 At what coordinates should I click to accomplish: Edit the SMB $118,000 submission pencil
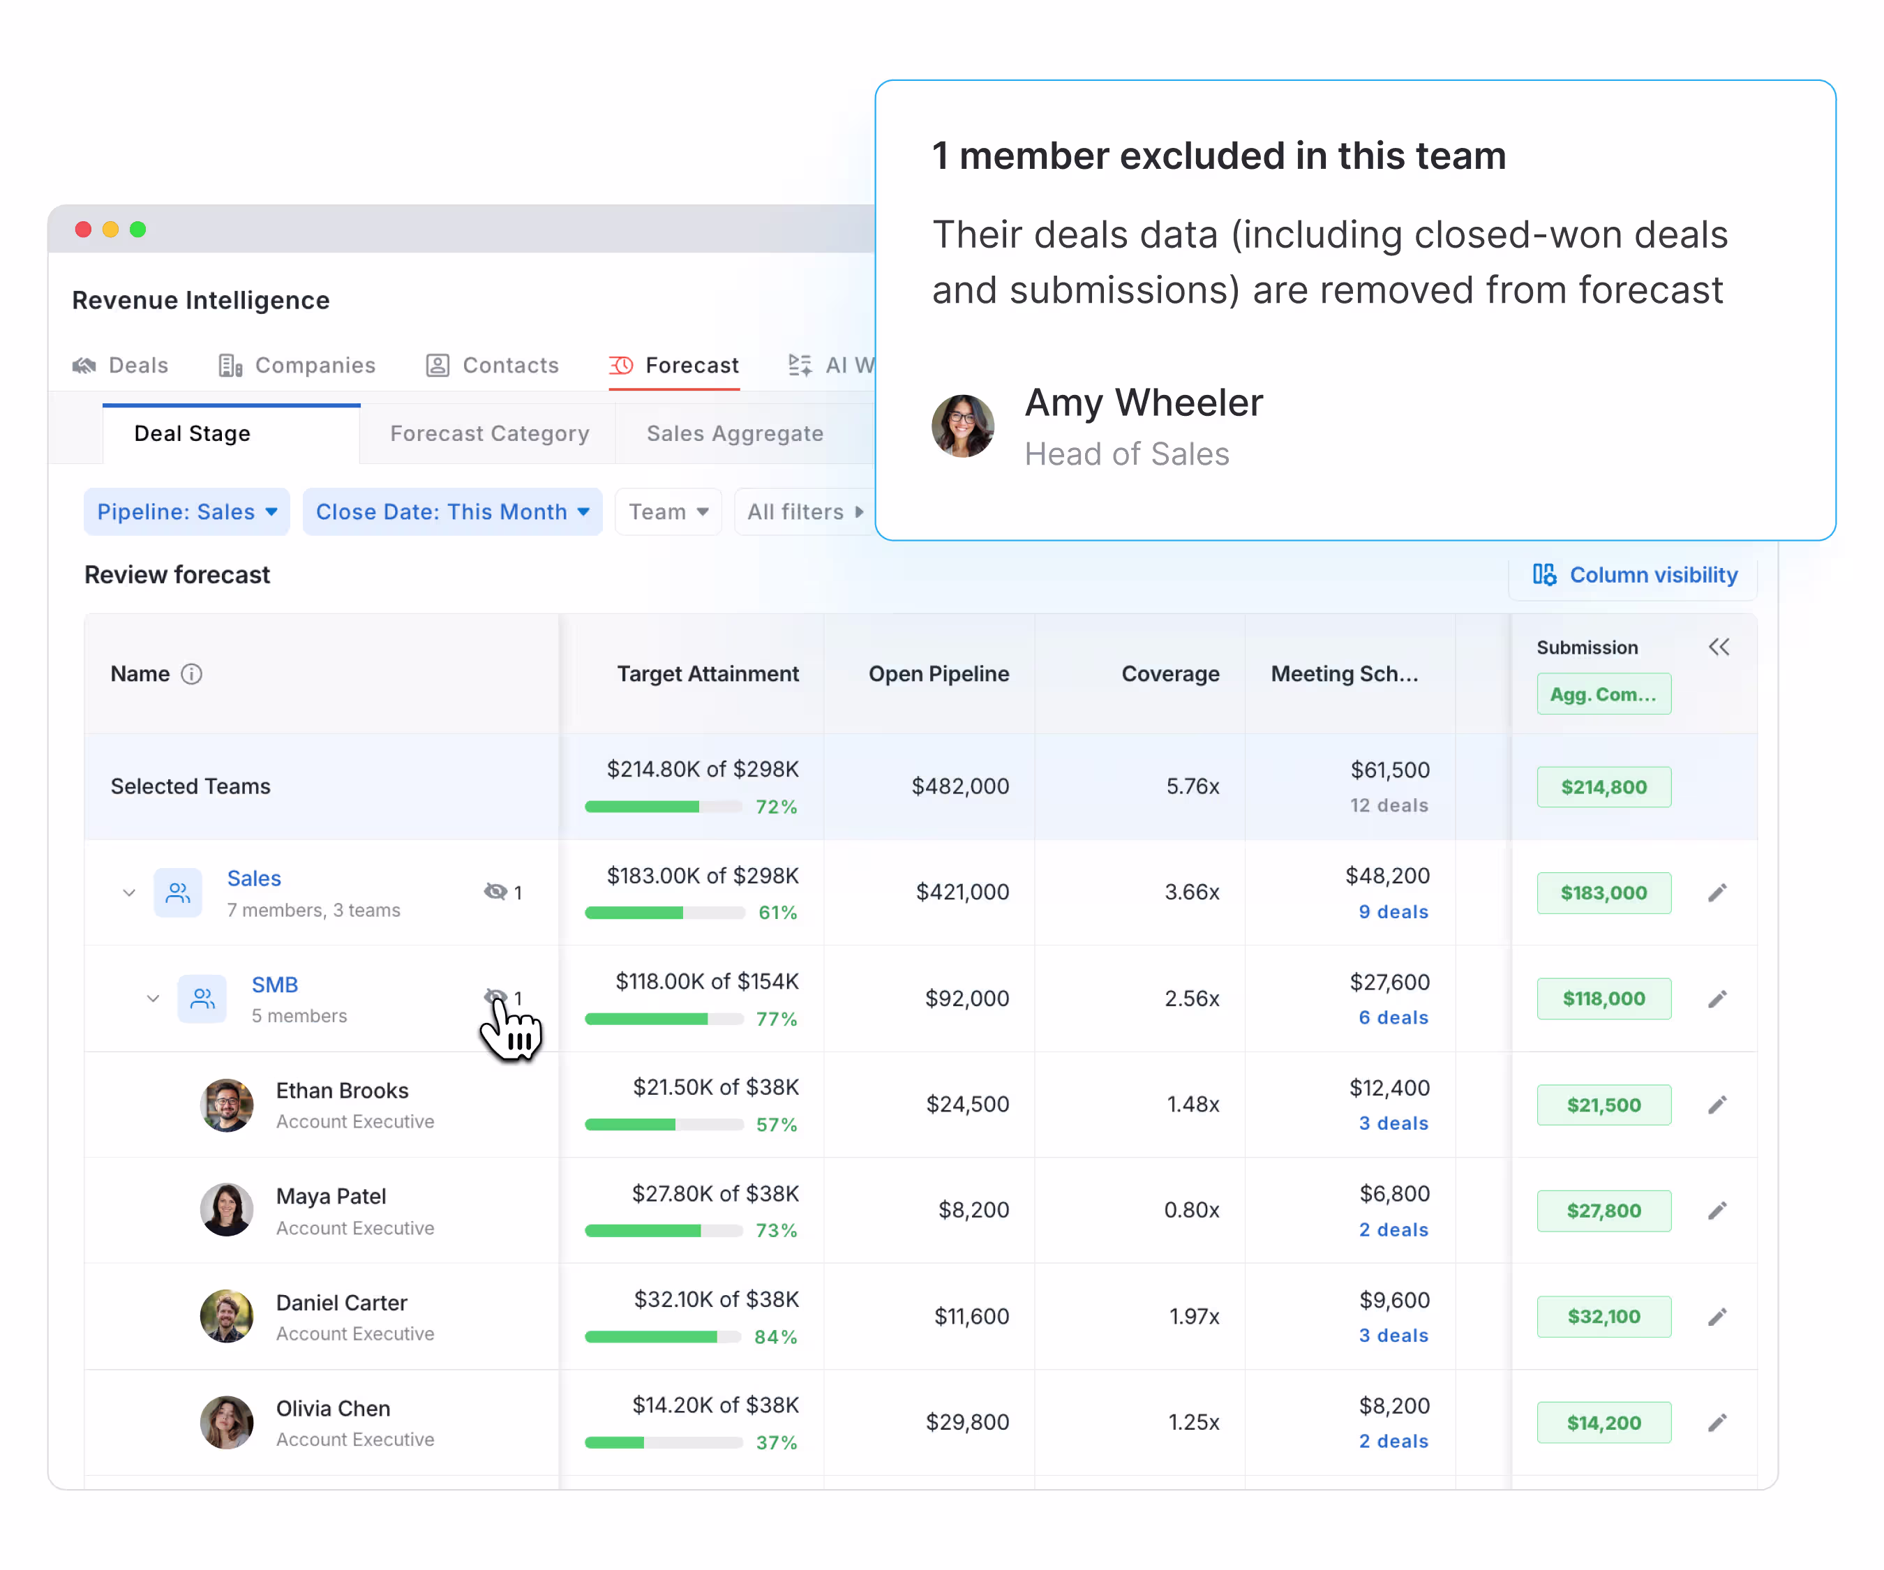(x=1717, y=999)
